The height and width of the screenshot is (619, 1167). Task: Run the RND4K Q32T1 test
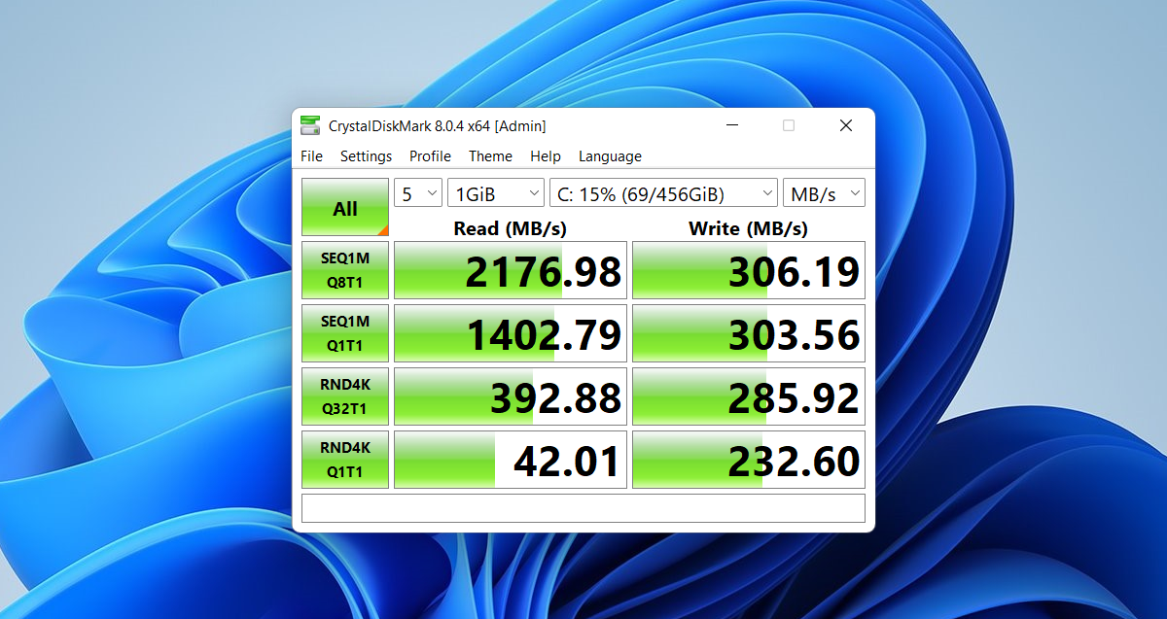click(345, 396)
